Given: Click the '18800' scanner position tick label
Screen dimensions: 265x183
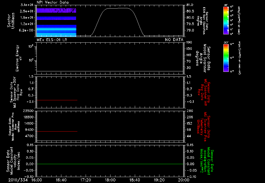Looking at the screenshot, I should tap(28, 117).
